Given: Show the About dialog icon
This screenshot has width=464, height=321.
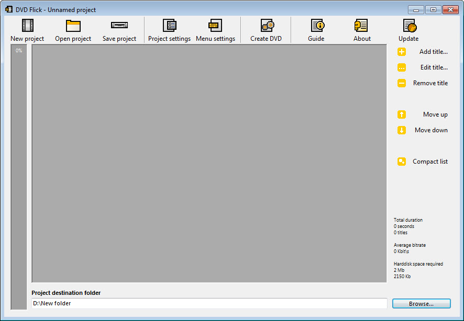Looking at the screenshot, I should [361, 26].
